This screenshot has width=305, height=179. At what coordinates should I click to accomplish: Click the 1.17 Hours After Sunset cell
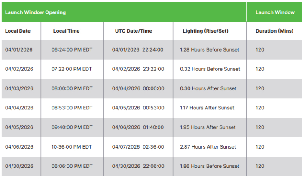pyautogui.click(x=207, y=108)
